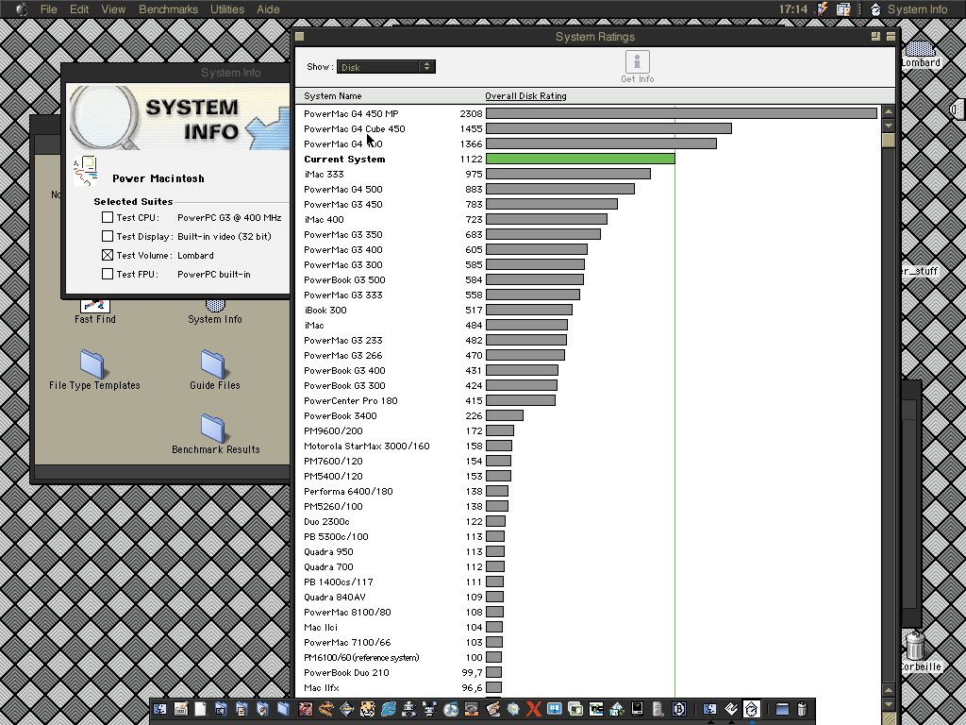The height and width of the screenshot is (725, 966).
Task: Click the green Current System rating bar
Action: click(x=580, y=159)
